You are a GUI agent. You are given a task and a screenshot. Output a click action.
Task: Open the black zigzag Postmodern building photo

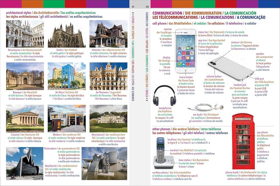pyautogui.click(x=25, y=163)
